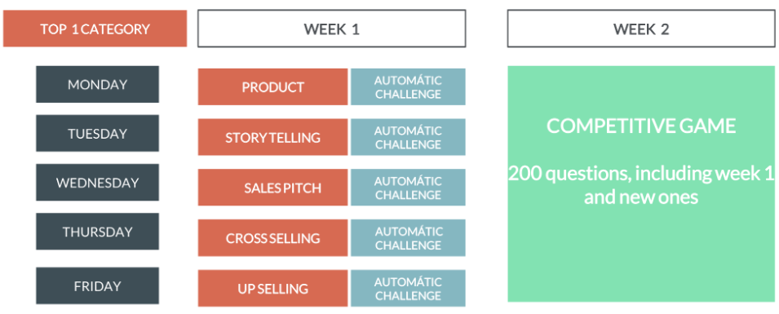Open the STORYTELLING category box

point(272,137)
